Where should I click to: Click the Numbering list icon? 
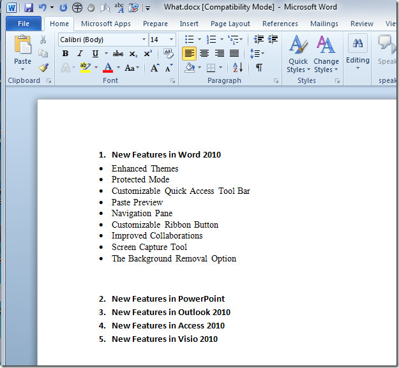pos(211,40)
